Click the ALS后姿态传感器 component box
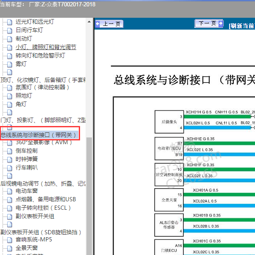 pyautogui.click(x=169, y=225)
